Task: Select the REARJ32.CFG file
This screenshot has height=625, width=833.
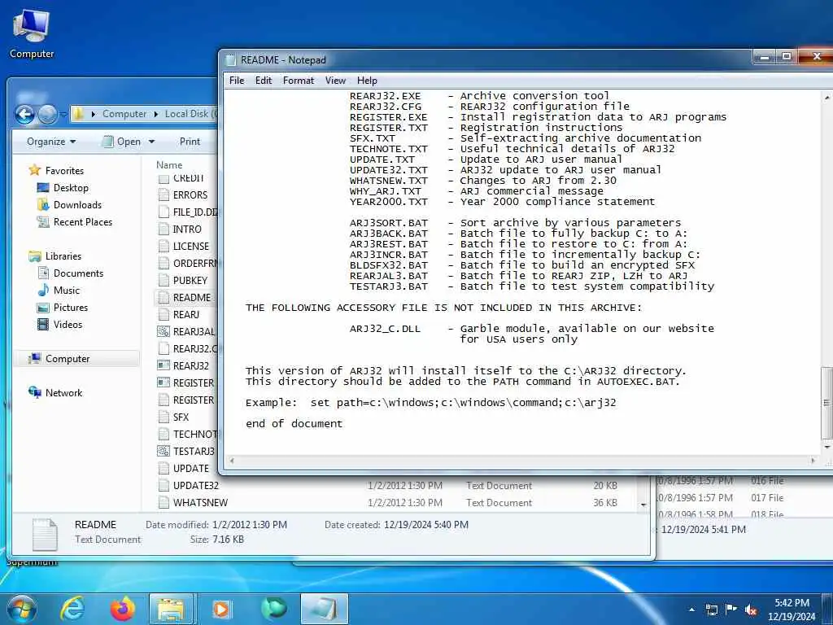Action: click(x=188, y=348)
